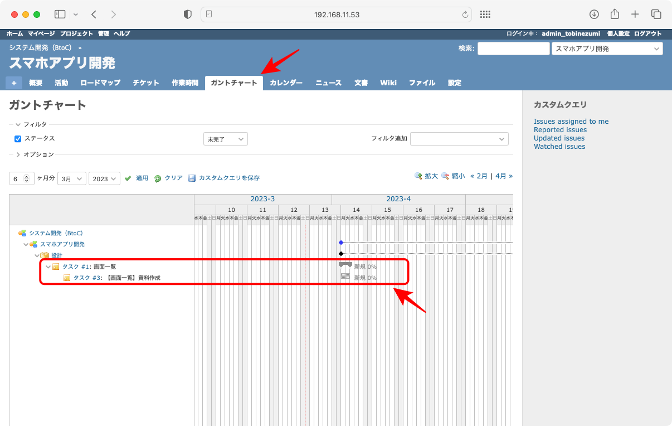Image resolution: width=672 pixels, height=426 pixels.
Task: Switch to the チケット tab
Action: (x=146, y=83)
